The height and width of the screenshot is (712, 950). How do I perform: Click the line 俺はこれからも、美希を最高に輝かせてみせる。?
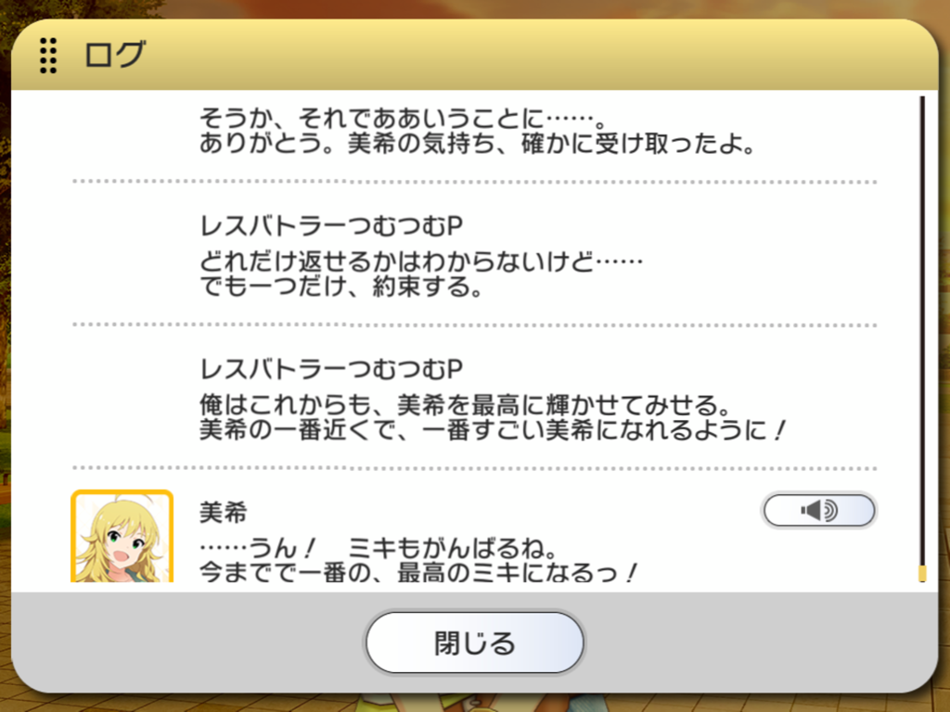(466, 404)
